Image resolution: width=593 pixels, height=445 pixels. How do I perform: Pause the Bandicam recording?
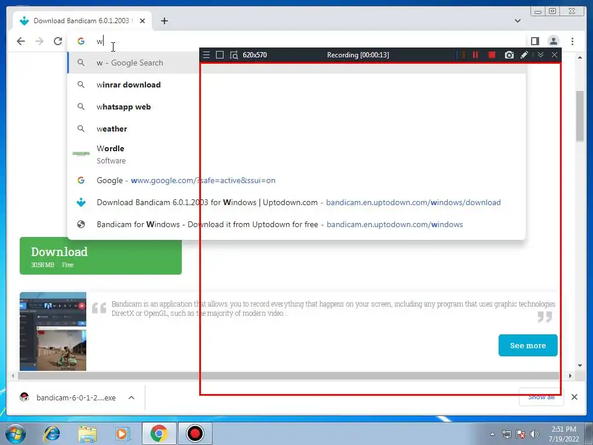(475, 55)
